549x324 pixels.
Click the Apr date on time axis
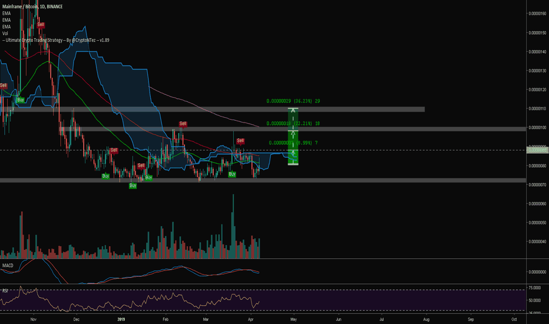click(x=250, y=319)
